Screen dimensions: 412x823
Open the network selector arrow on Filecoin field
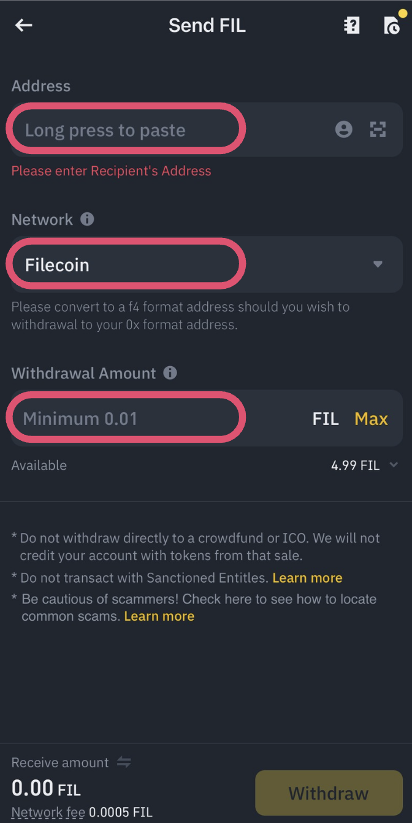[378, 264]
